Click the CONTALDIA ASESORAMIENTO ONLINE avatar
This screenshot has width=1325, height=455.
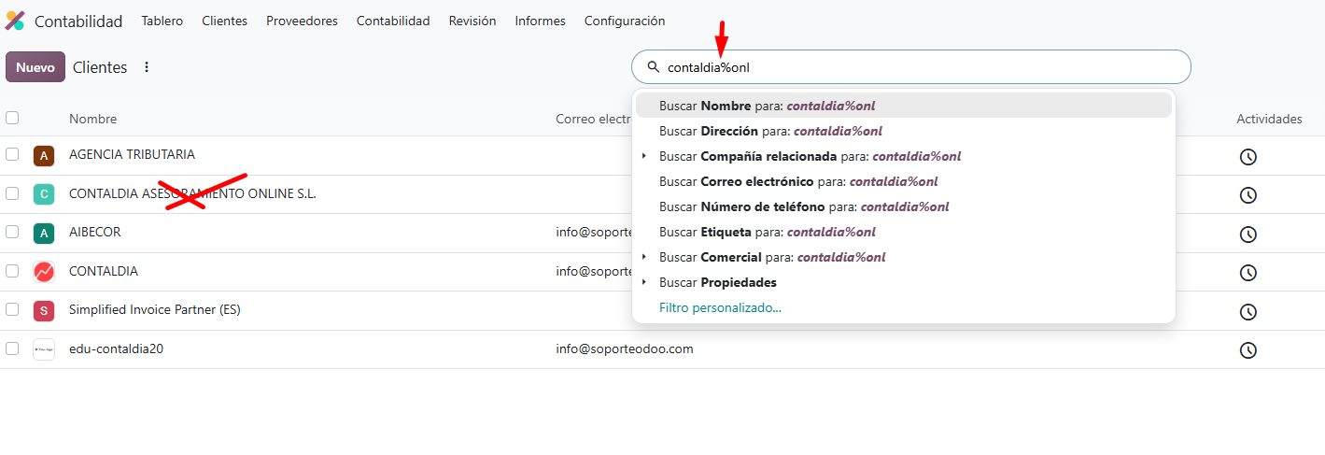[x=43, y=194]
